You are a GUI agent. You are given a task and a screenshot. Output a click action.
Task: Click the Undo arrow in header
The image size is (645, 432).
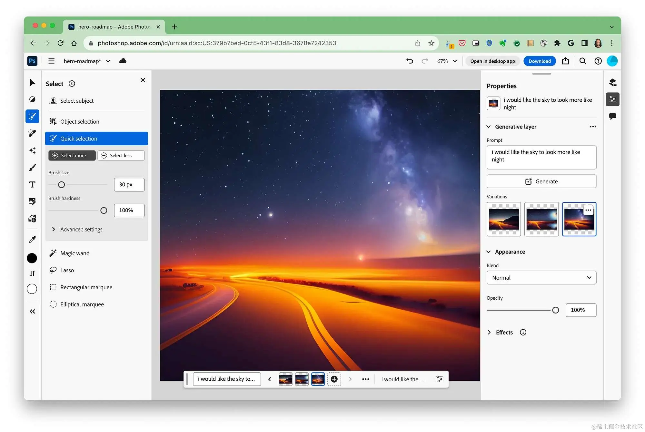pos(410,61)
